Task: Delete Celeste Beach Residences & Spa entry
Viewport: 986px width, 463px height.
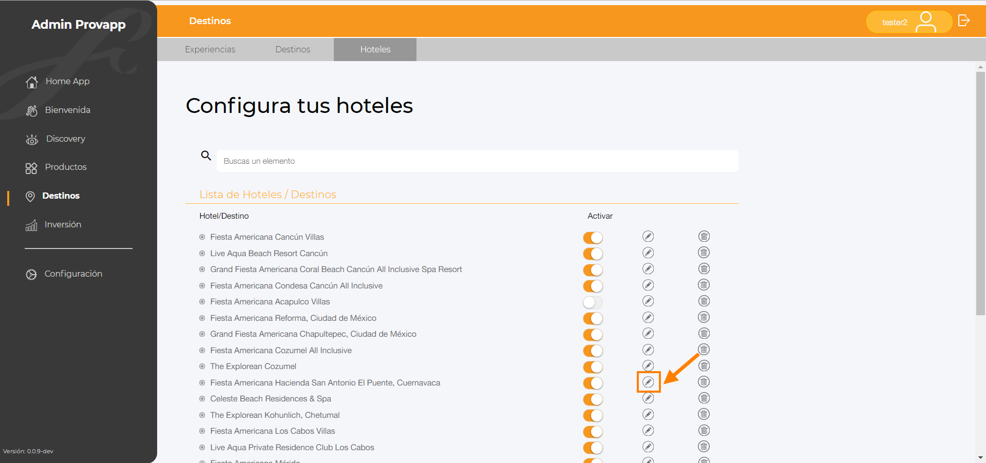Action: point(704,398)
